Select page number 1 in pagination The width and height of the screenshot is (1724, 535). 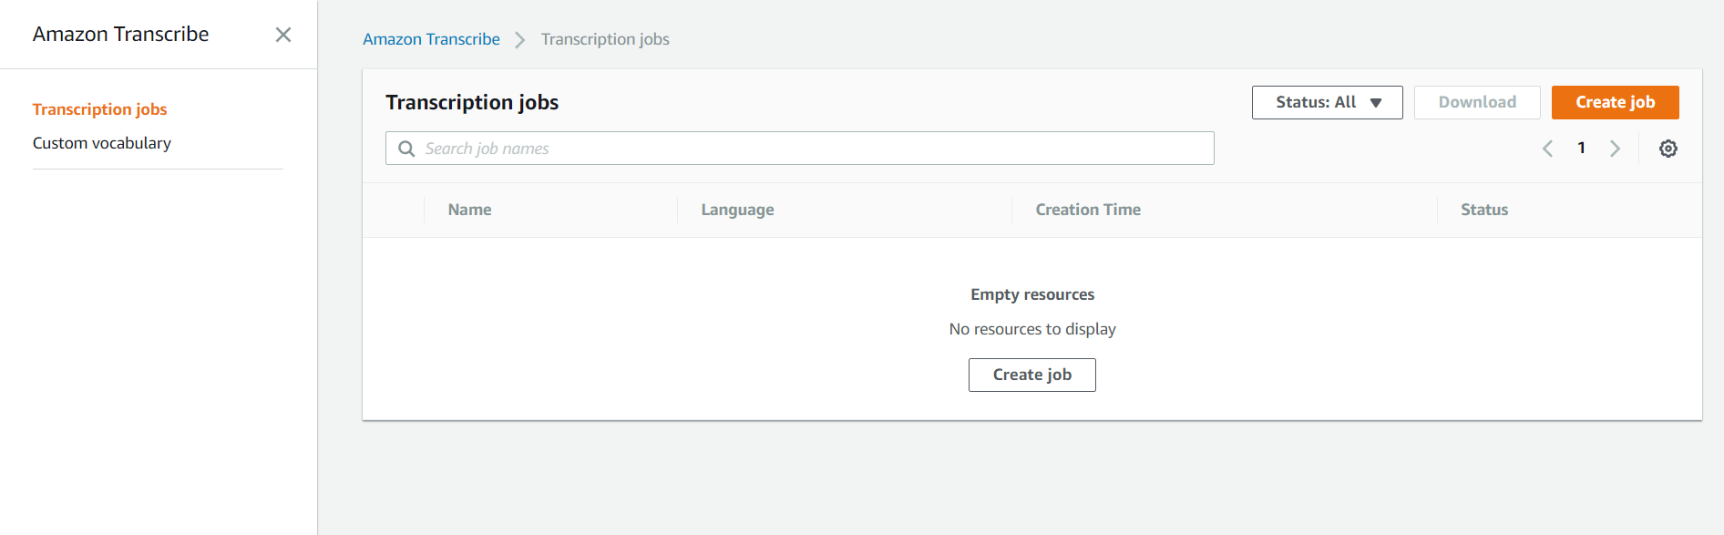pyautogui.click(x=1581, y=148)
